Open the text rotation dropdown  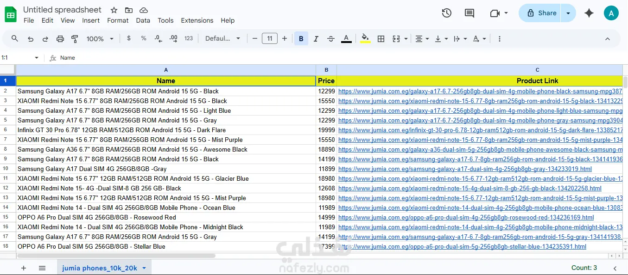(x=479, y=39)
